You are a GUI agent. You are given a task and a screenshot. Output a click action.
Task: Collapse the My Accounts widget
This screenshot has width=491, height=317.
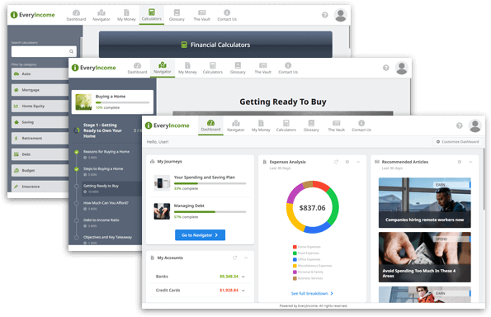tap(246, 258)
